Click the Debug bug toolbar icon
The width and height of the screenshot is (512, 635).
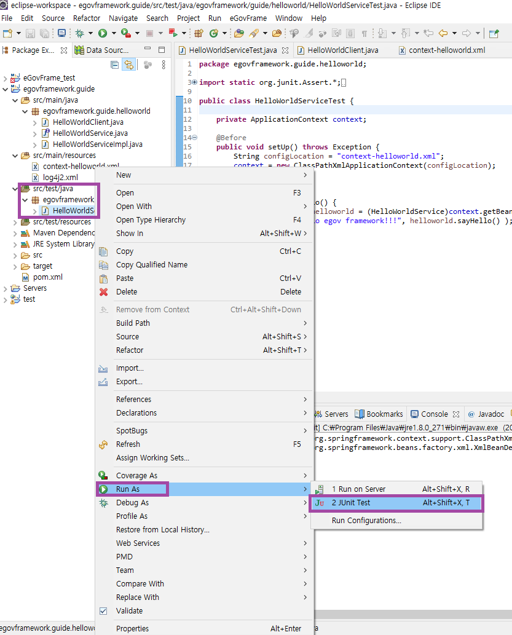(x=79, y=33)
